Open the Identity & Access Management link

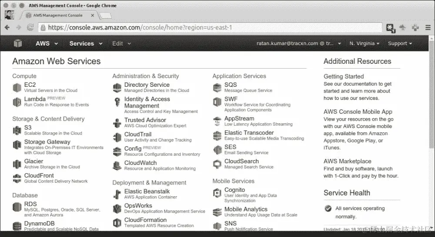tap(147, 102)
